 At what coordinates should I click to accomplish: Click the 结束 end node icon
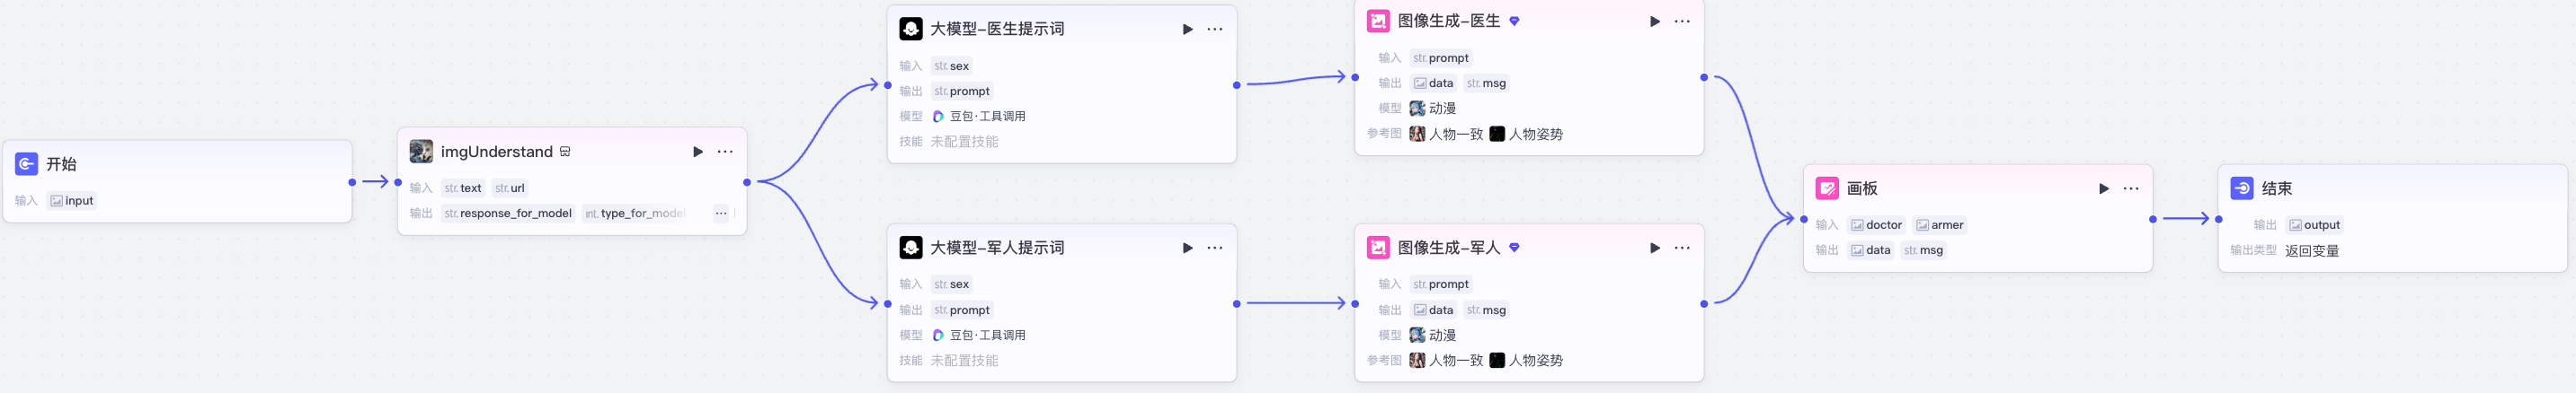2242,188
